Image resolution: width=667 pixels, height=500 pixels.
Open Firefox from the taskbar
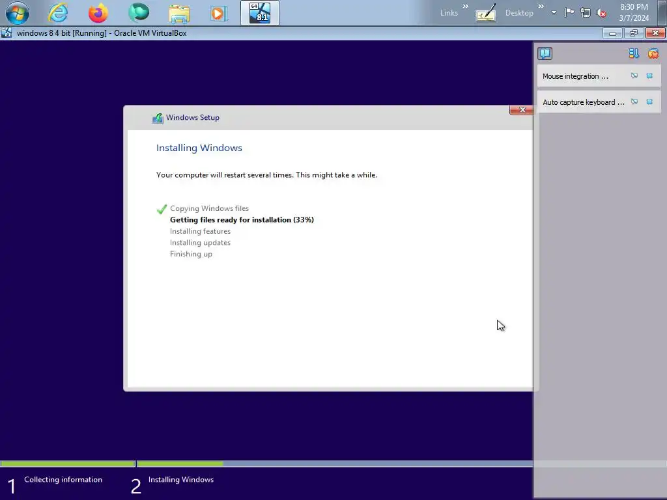pos(98,13)
